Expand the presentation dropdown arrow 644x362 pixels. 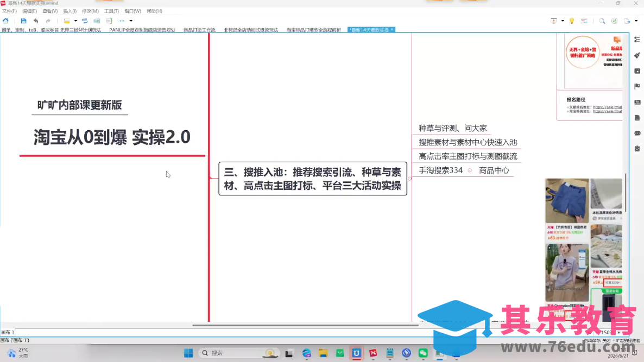[x=563, y=21]
